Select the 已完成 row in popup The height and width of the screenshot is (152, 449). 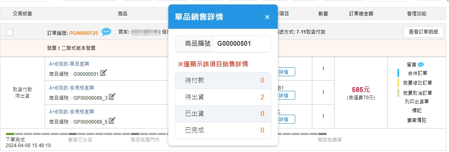pos(223,131)
